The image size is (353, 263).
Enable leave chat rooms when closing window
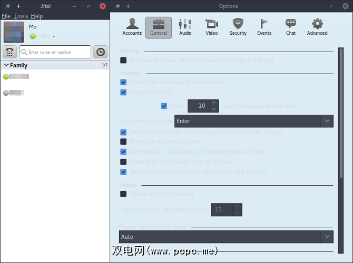123,162
